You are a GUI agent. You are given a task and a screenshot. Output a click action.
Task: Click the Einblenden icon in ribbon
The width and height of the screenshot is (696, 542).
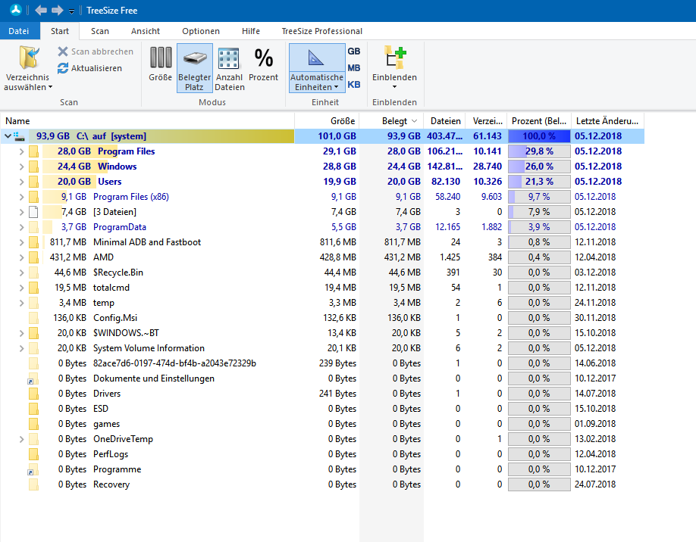click(394, 58)
